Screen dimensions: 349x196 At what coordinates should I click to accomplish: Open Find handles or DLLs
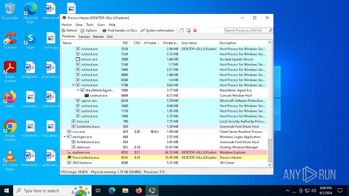coord(120,30)
